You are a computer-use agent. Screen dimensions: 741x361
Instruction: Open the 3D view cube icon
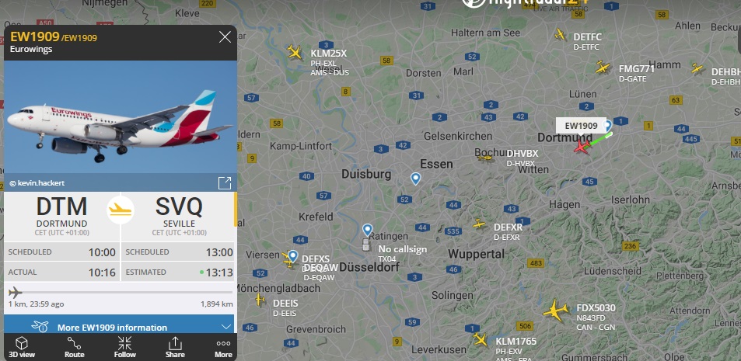(22, 343)
